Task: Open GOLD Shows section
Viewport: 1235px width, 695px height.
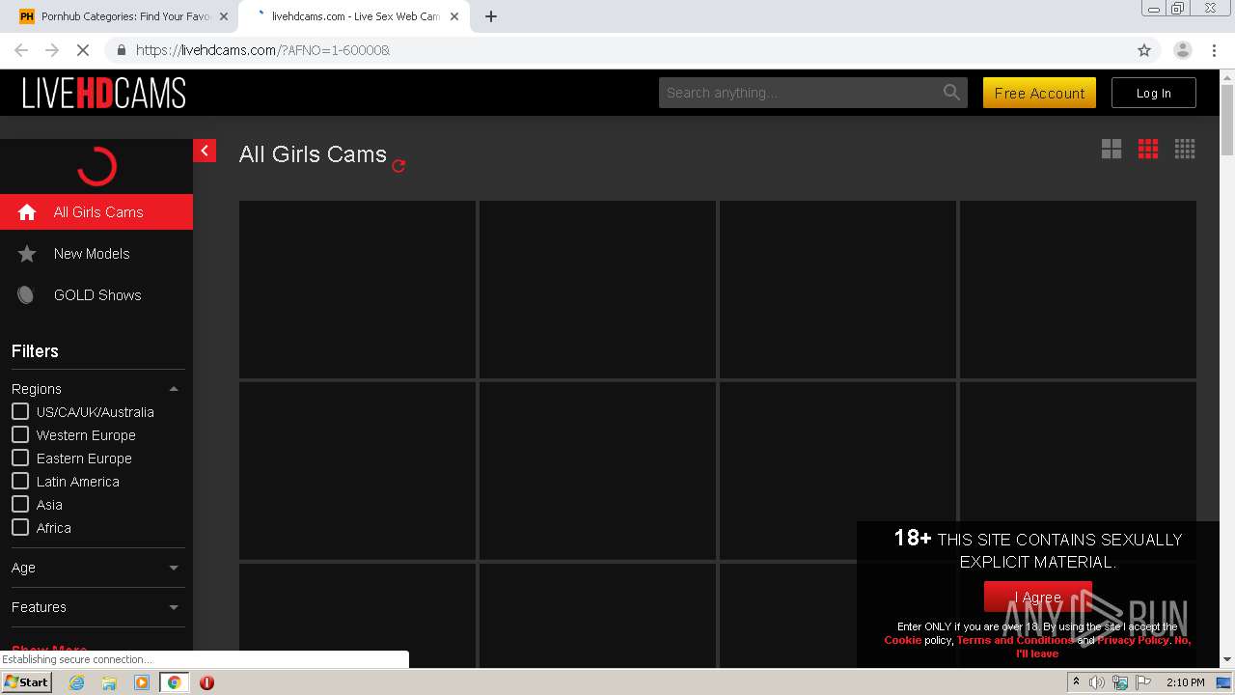Action: point(96,295)
